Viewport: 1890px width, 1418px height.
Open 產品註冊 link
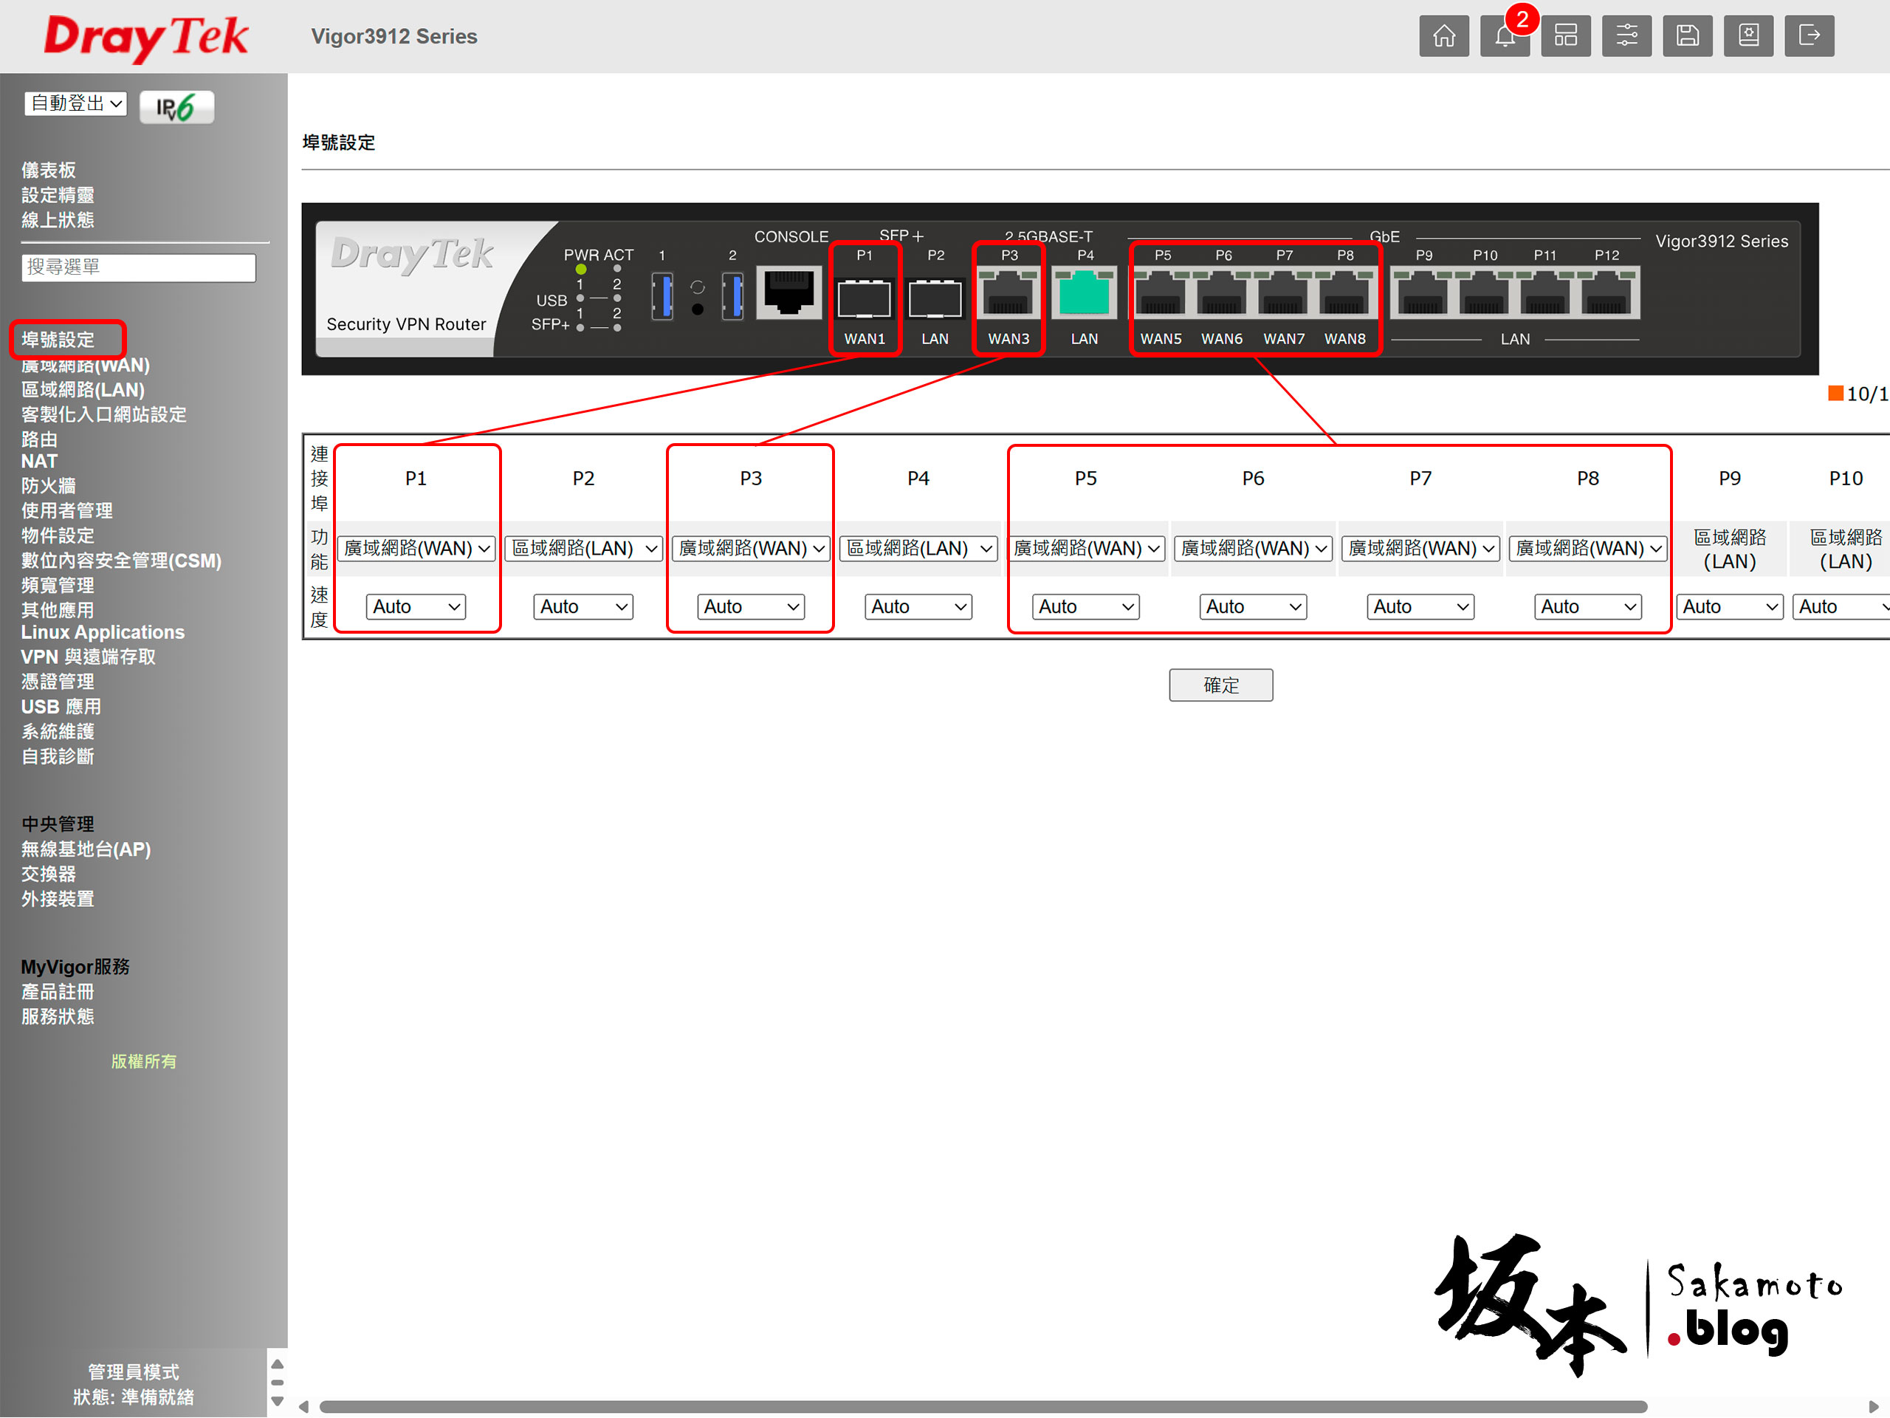pyautogui.click(x=58, y=993)
